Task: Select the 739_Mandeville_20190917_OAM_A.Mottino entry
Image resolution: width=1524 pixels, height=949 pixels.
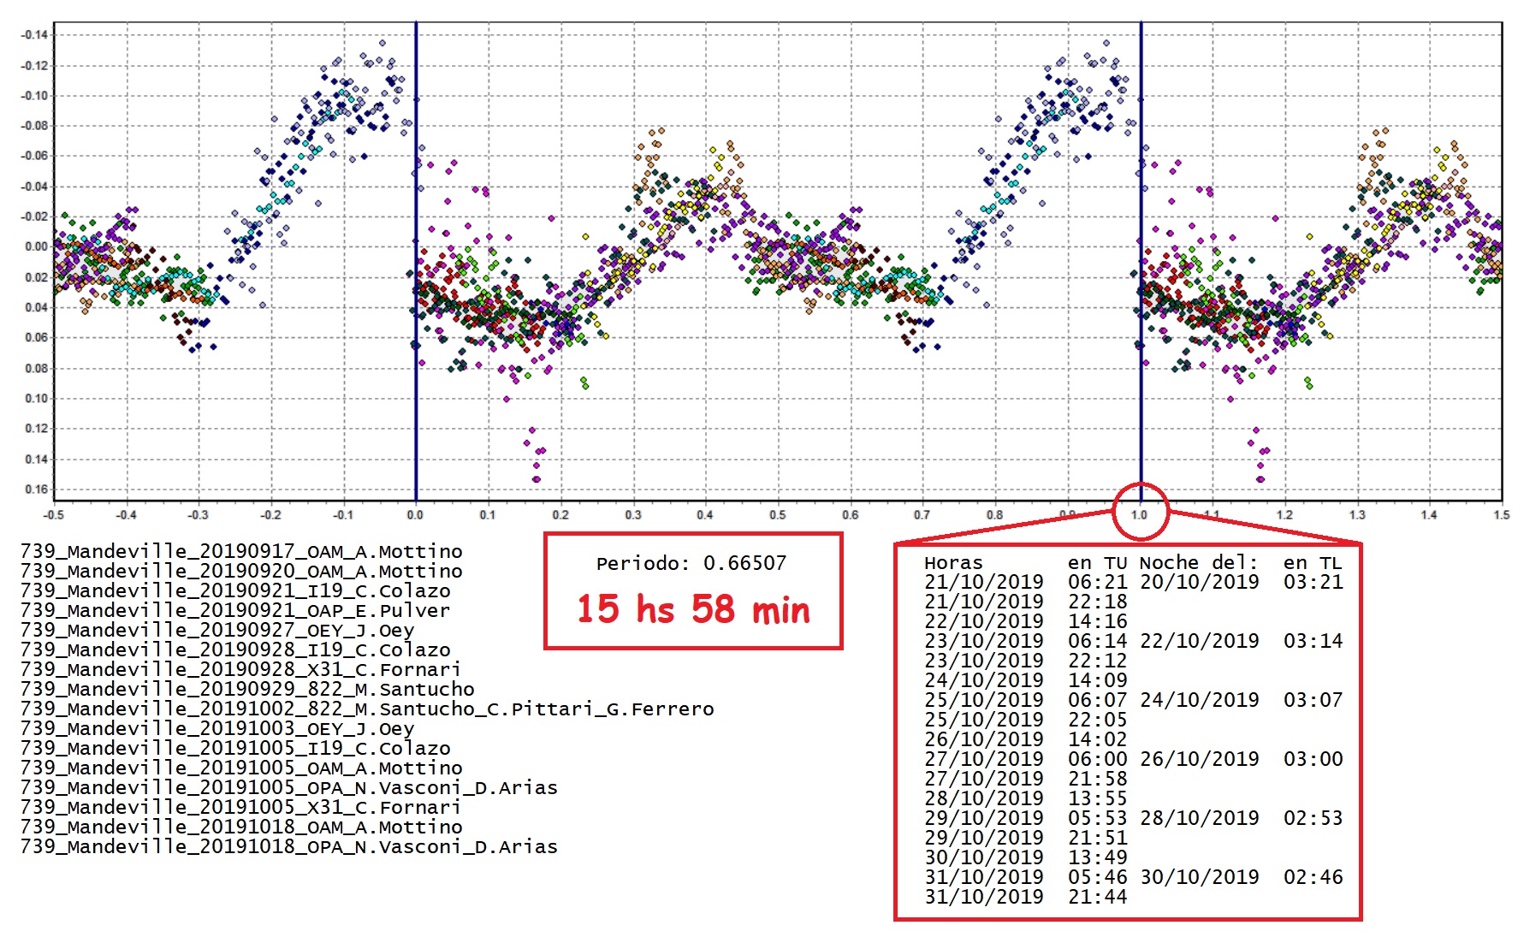Action: click(241, 551)
